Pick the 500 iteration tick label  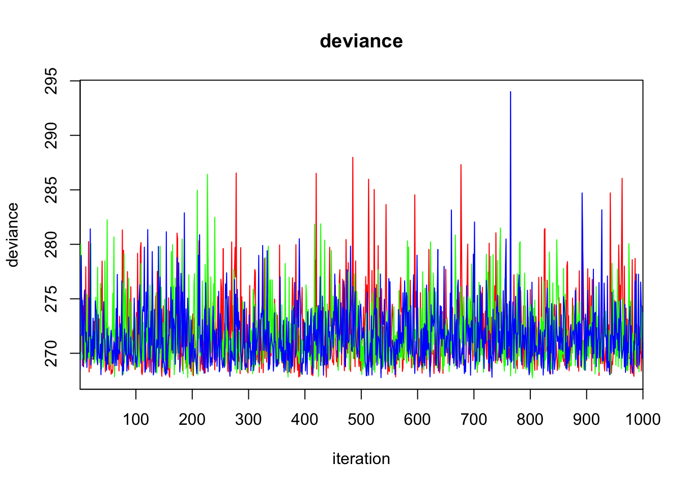click(x=361, y=419)
